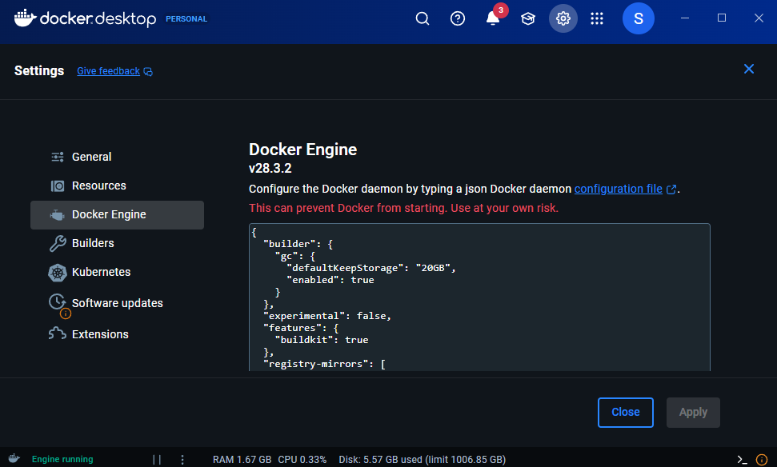Click the Docker Engine whale sidebar icon
Viewport: 777px width, 467px height.
(58, 215)
